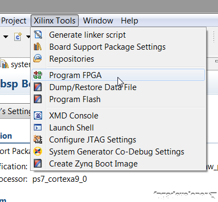Click the Program FPGA green chip icon
The height and width of the screenshot is (202, 218).
point(38,75)
